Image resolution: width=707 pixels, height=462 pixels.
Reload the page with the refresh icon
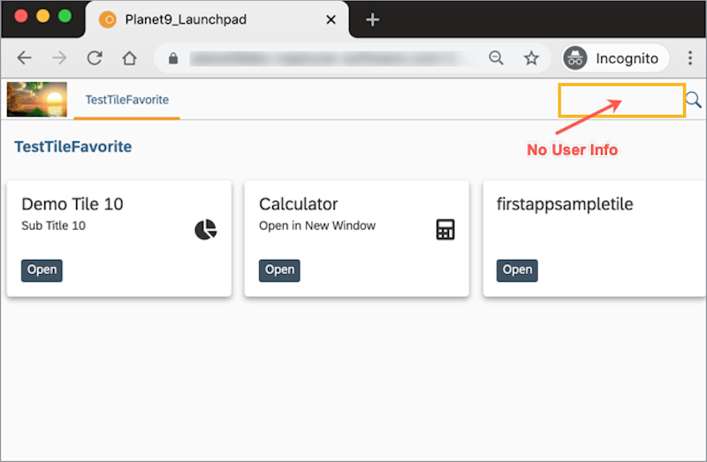point(94,58)
